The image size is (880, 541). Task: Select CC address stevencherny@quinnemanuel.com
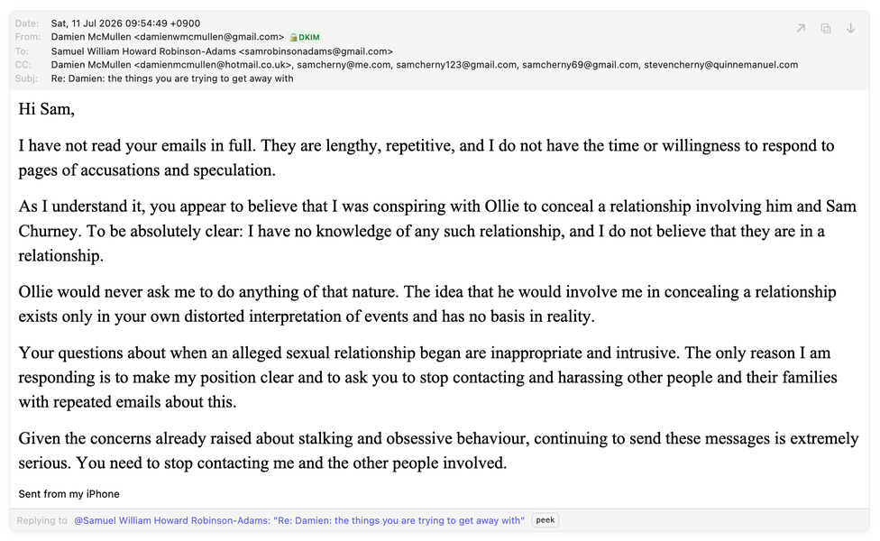[x=720, y=65]
